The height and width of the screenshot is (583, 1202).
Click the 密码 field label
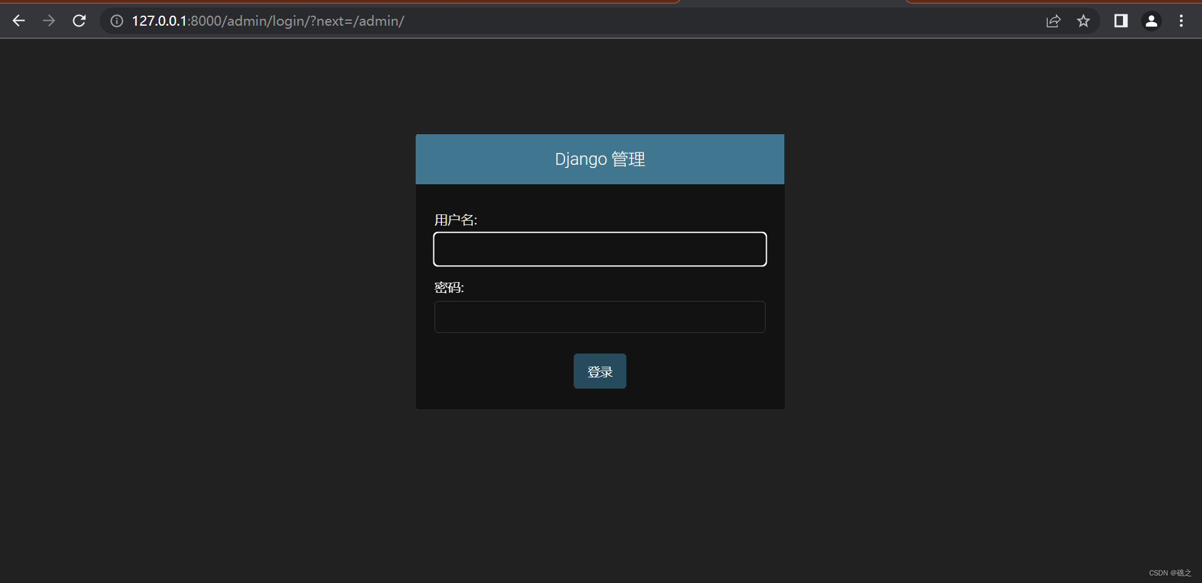point(449,287)
